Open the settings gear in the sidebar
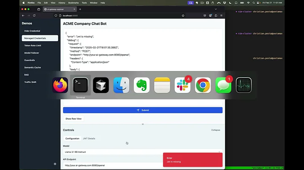This screenshot has height=170, width=304. tap(55, 164)
